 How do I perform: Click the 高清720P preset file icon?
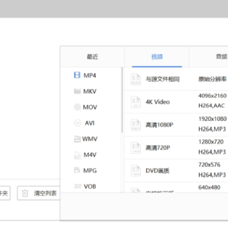(x=136, y=148)
